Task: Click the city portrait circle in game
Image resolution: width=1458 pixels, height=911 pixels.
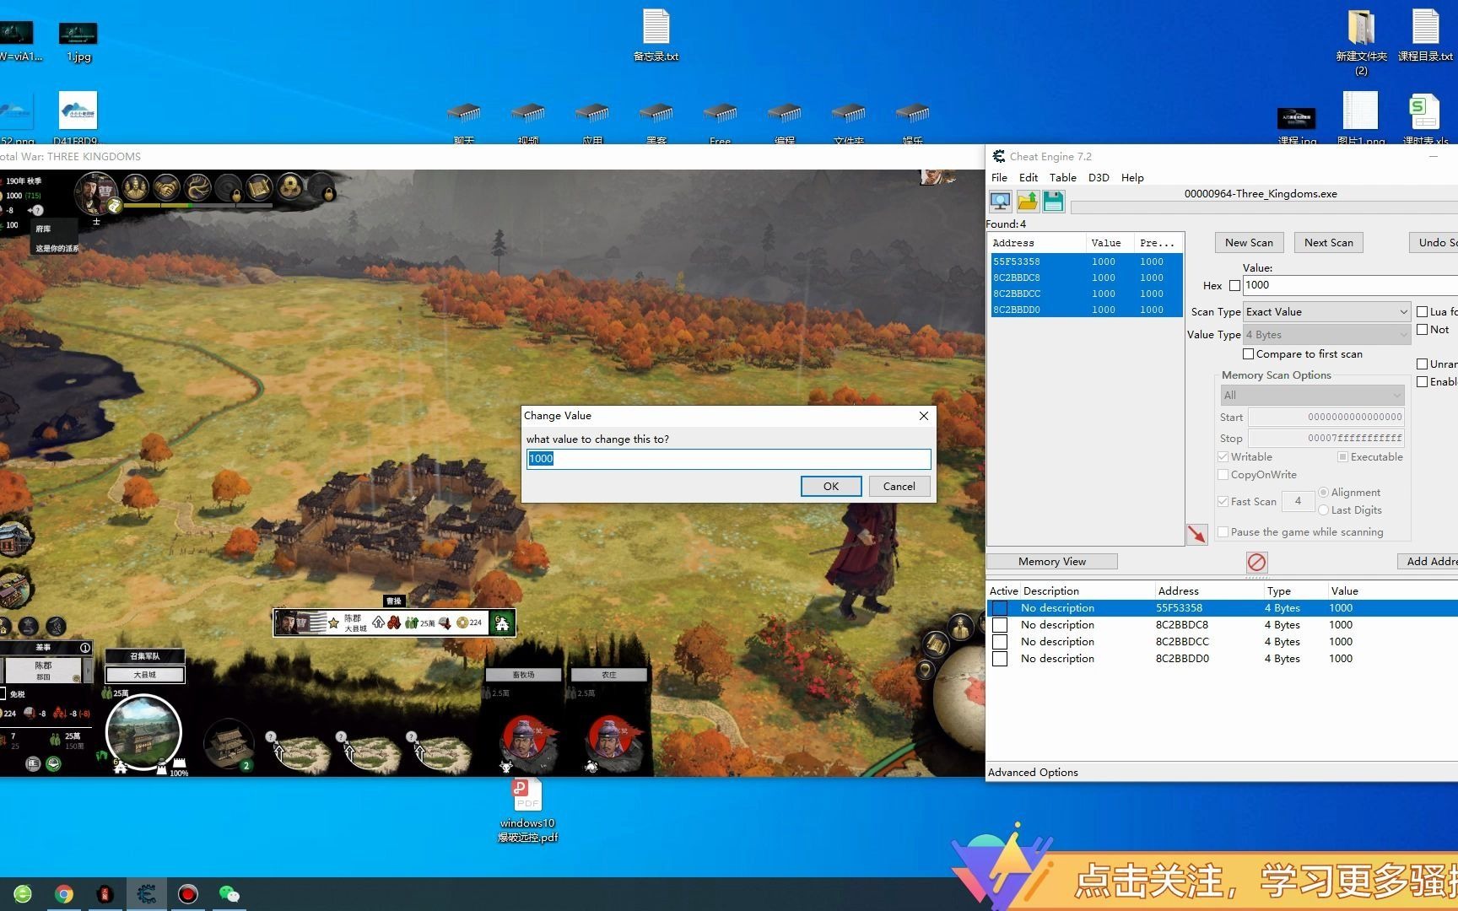Action: click(143, 731)
